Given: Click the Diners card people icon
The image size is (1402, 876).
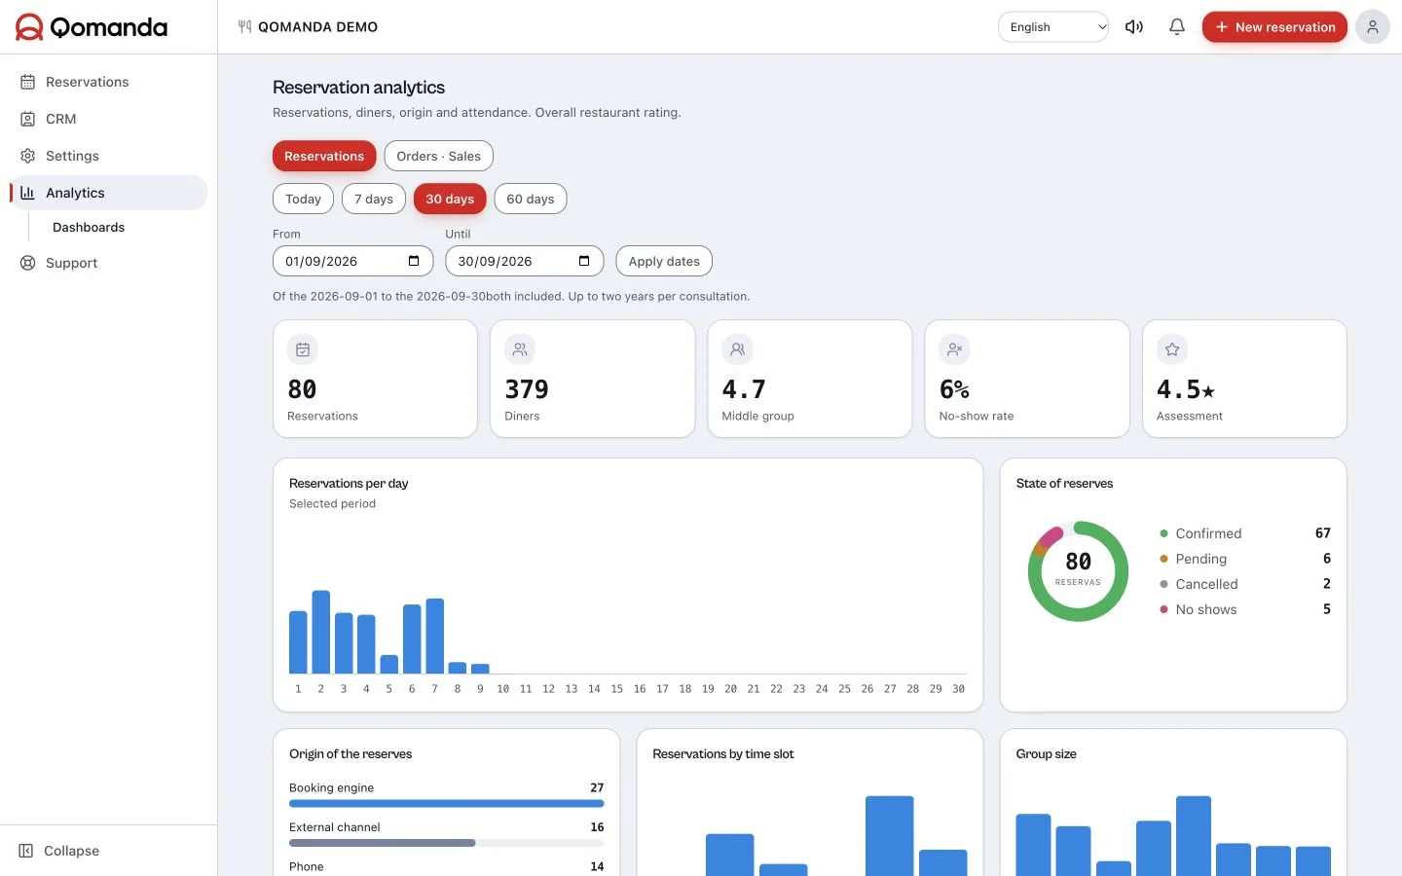Looking at the screenshot, I should [x=520, y=349].
